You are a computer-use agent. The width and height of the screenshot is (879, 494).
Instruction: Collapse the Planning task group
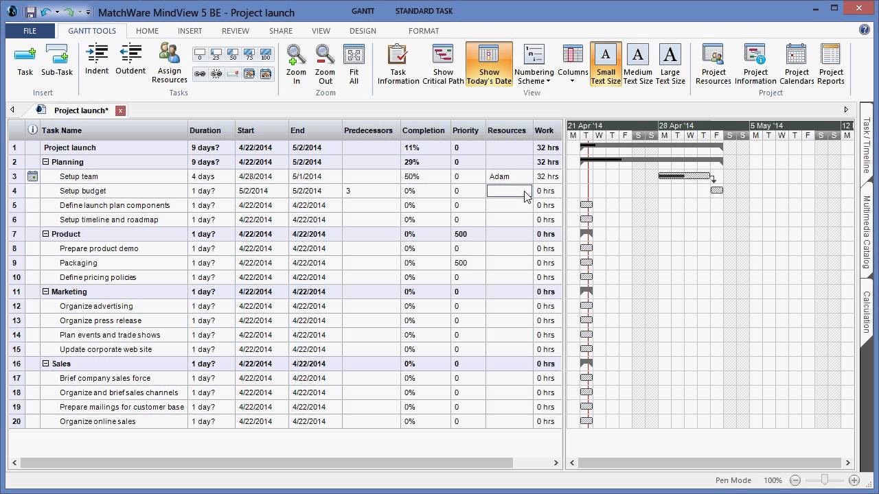[x=46, y=162]
